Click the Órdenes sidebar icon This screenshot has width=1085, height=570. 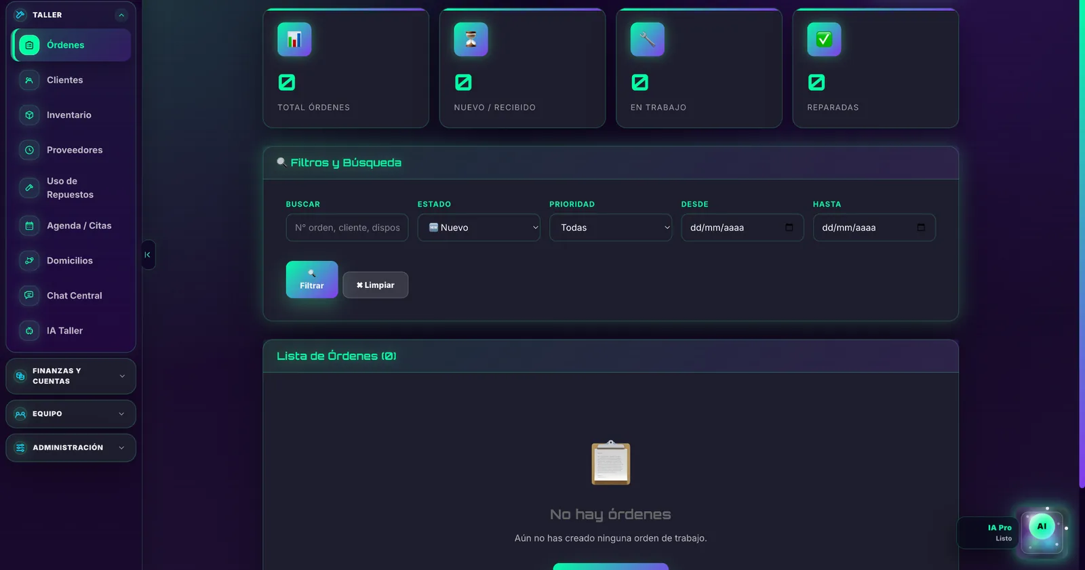pos(29,45)
